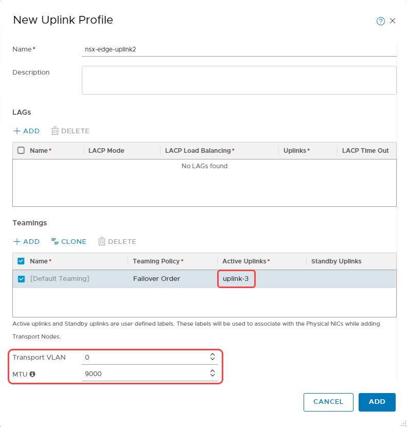Toggle the select-all checkbox in the LAGs table
Image resolution: width=407 pixels, height=427 pixels.
point(21,150)
